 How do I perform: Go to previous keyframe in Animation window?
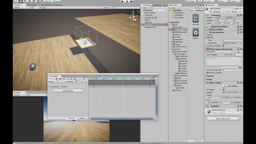tap(64, 79)
